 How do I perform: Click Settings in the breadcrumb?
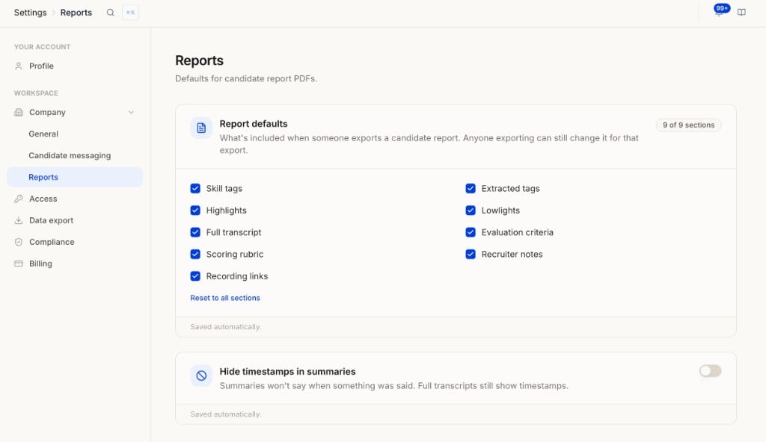coord(30,13)
